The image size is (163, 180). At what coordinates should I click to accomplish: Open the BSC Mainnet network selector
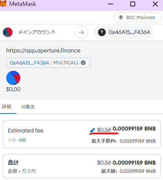(137, 17)
